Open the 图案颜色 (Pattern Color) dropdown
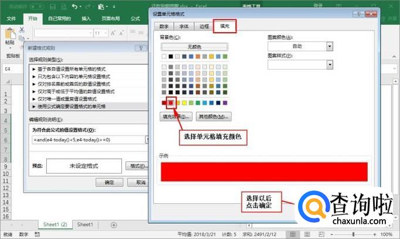Image resolution: width=400 pixels, height=239 pixels. point(330,46)
